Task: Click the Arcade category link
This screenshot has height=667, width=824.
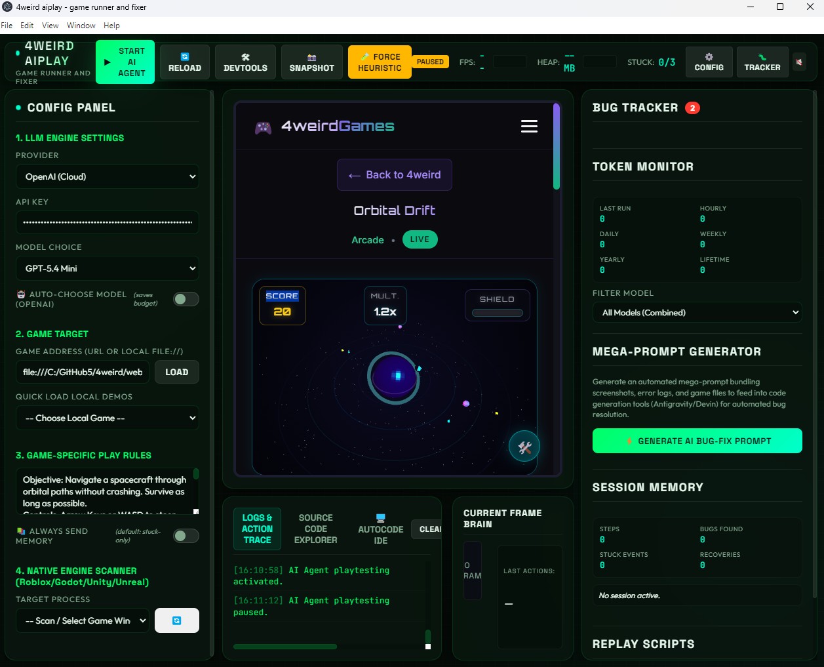Action: tap(368, 240)
